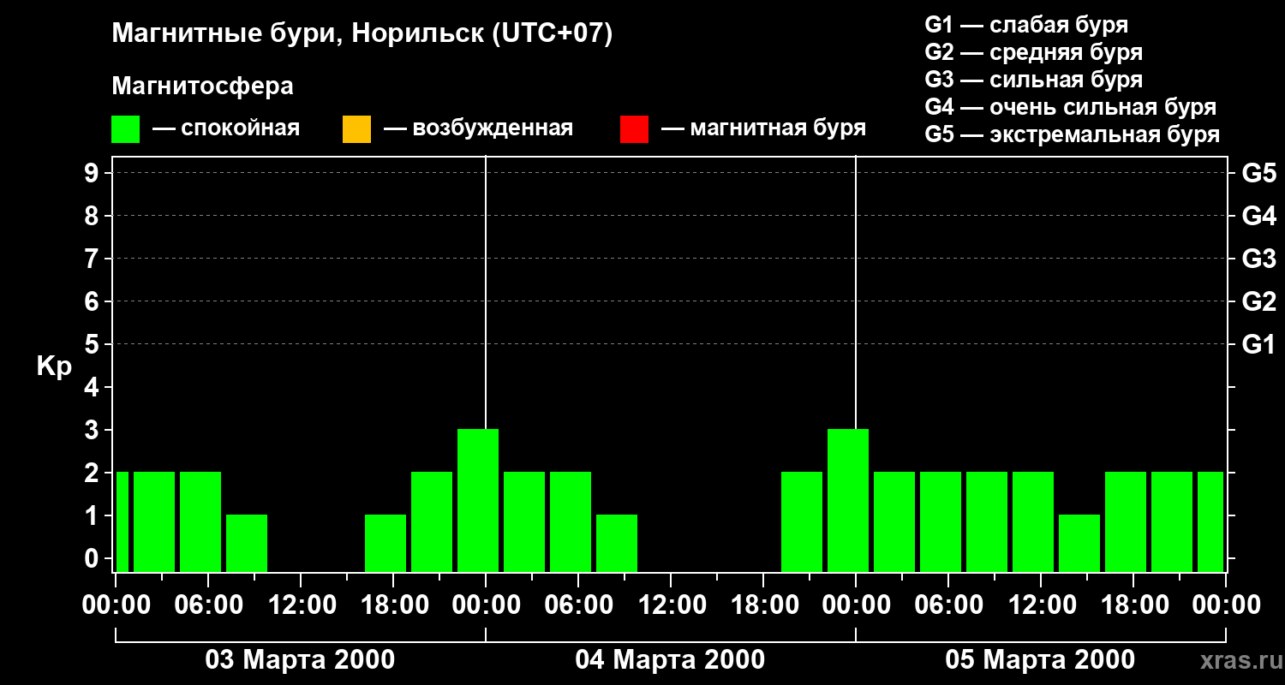Click the Kp 3 bar ending 04 Марта

(x=848, y=499)
